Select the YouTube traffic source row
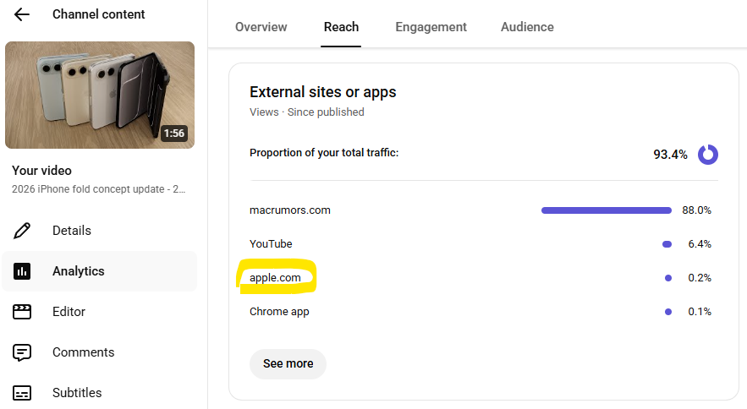 coord(271,244)
